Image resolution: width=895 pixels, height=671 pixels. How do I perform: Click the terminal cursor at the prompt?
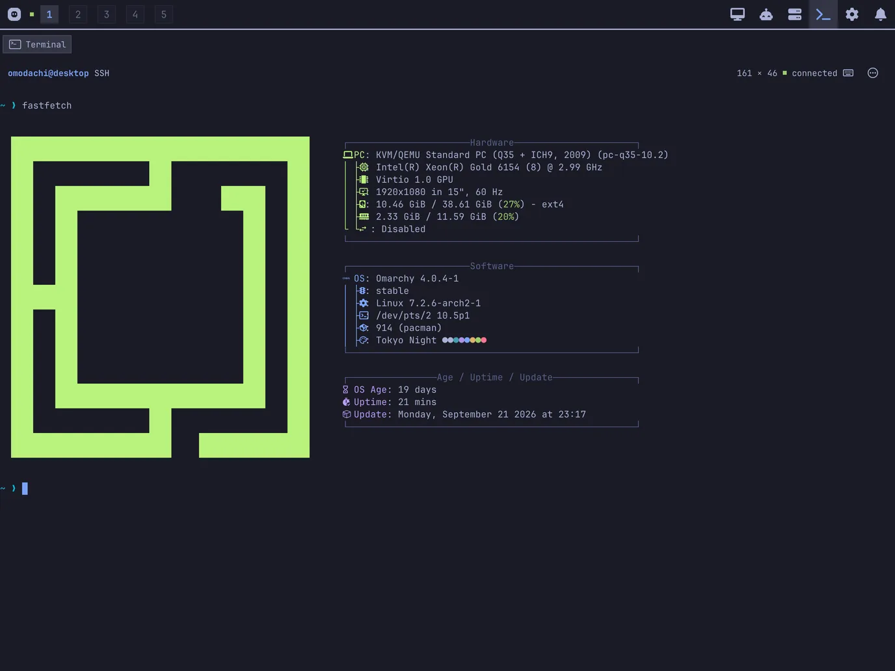pyautogui.click(x=25, y=488)
